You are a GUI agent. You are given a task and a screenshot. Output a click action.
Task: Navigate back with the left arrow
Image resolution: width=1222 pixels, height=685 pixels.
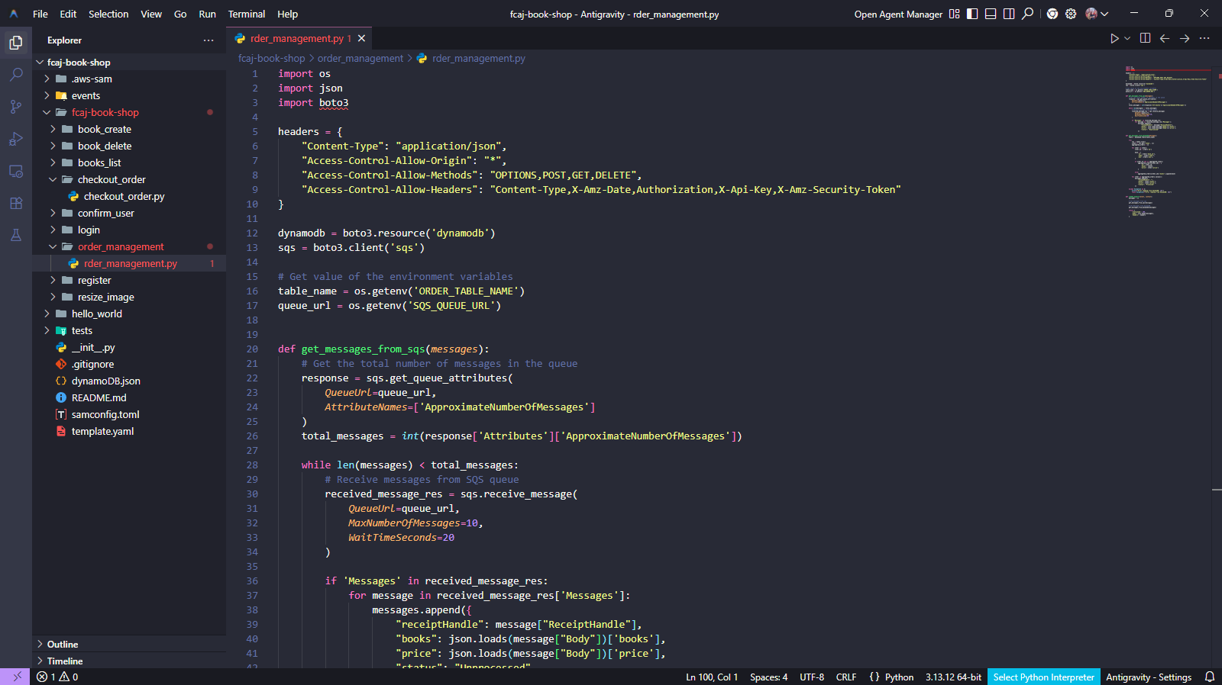click(1165, 38)
